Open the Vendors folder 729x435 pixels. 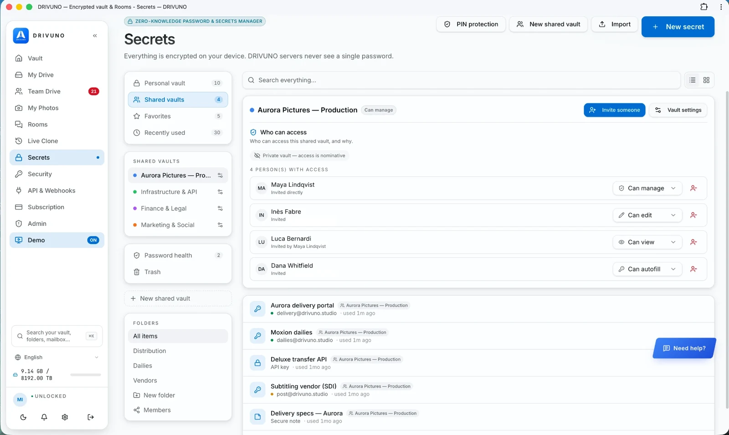point(178,380)
